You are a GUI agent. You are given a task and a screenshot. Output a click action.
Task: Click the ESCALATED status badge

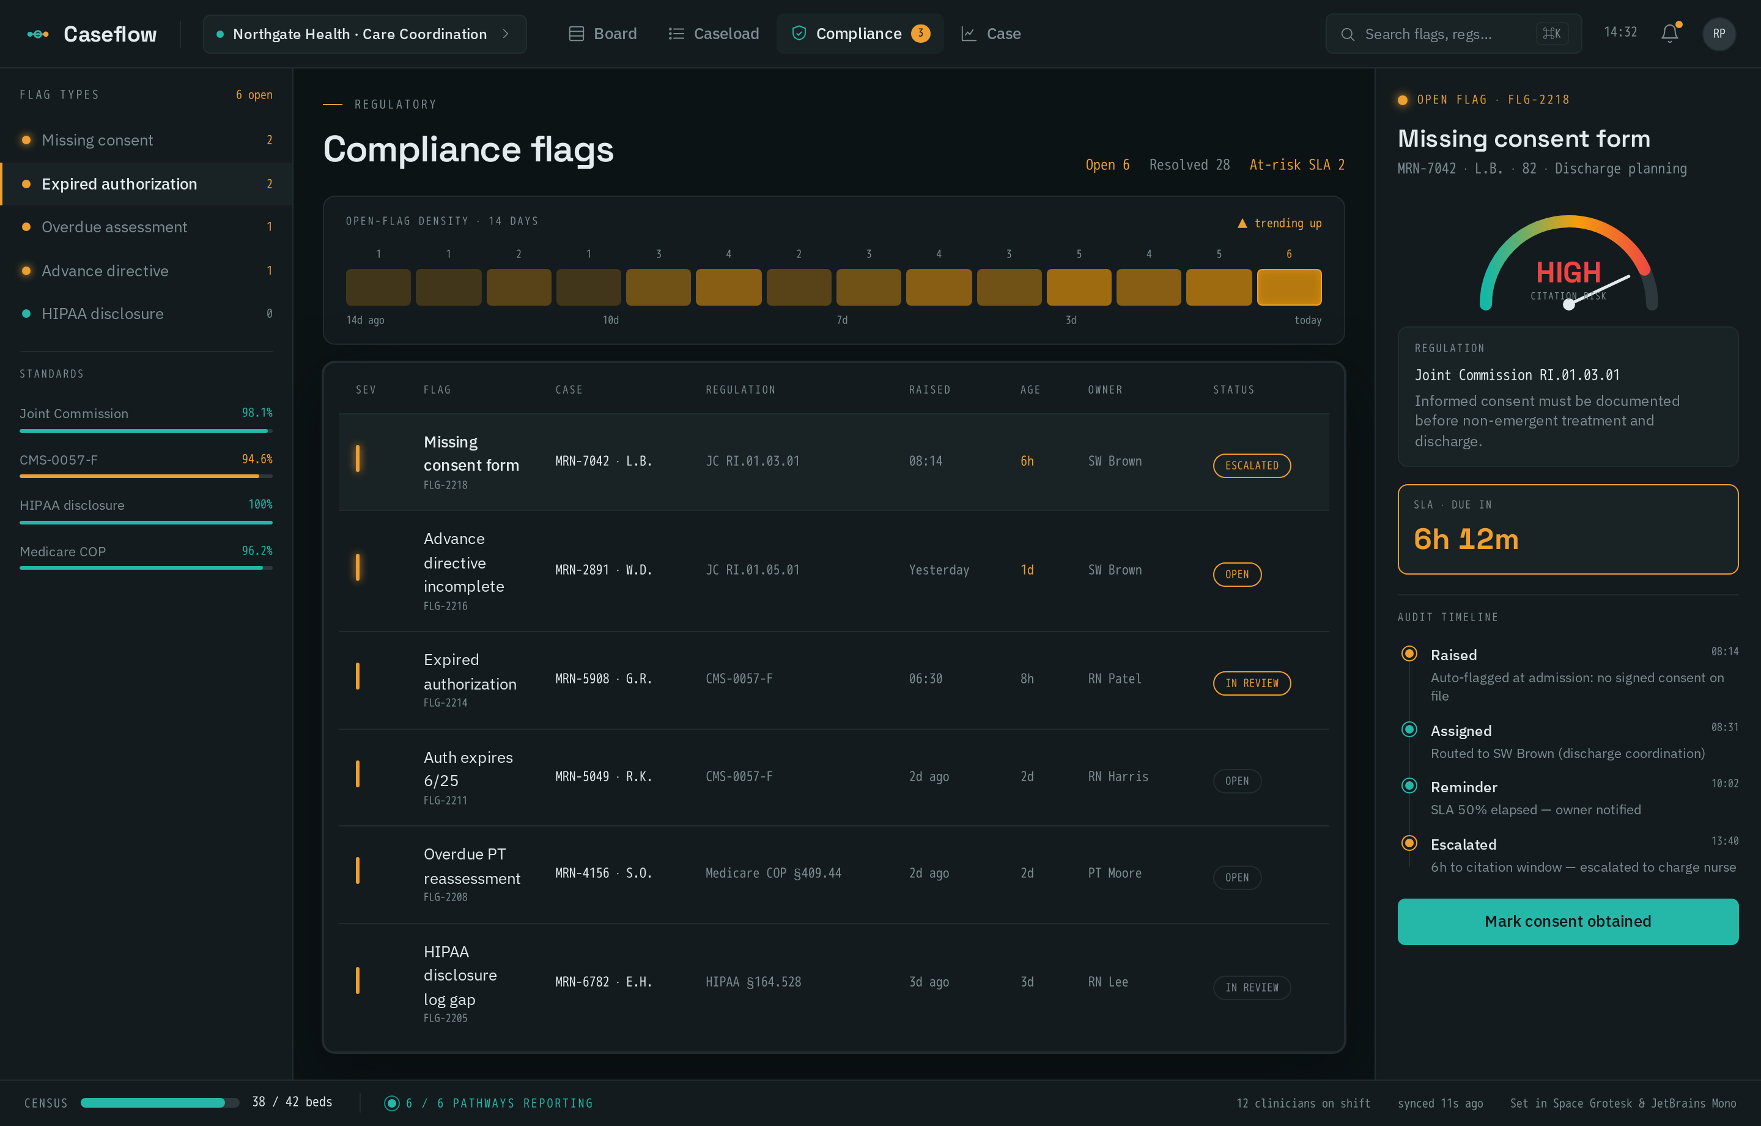tap(1251, 466)
